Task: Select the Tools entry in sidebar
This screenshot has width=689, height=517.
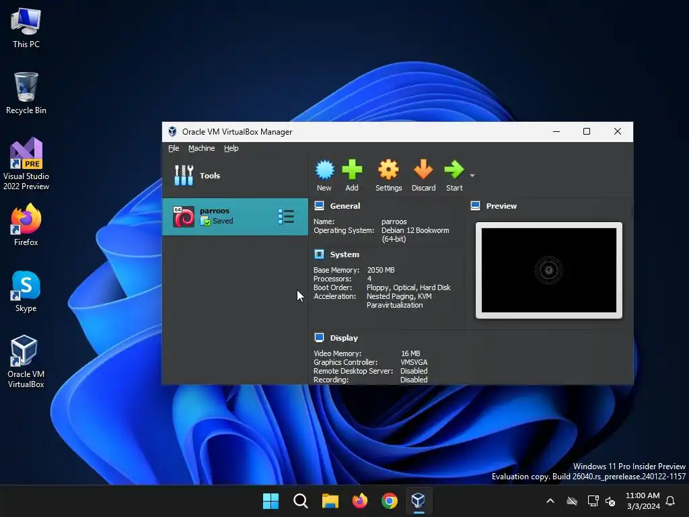Action: 235,176
